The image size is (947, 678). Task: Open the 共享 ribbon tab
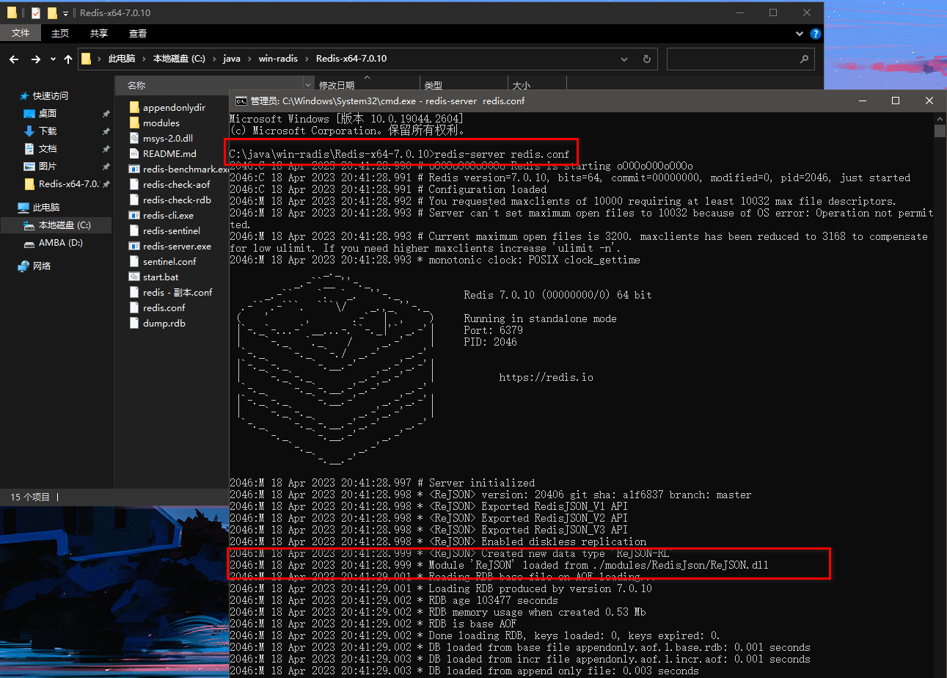click(99, 33)
